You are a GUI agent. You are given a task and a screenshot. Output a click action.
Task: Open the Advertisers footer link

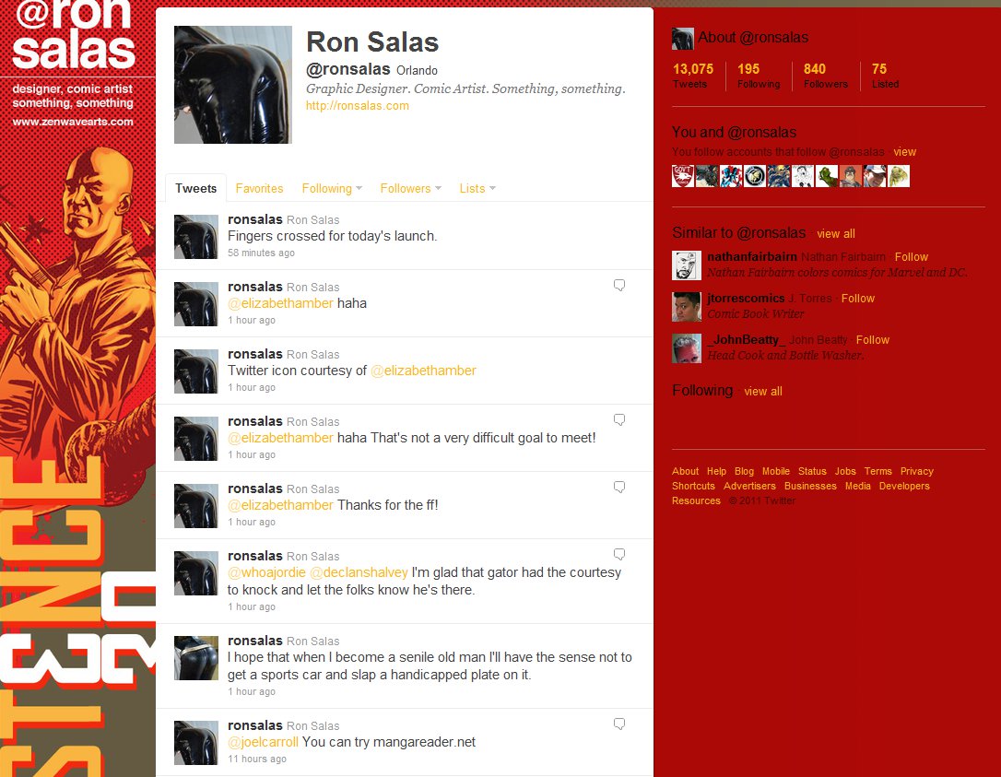pos(749,486)
